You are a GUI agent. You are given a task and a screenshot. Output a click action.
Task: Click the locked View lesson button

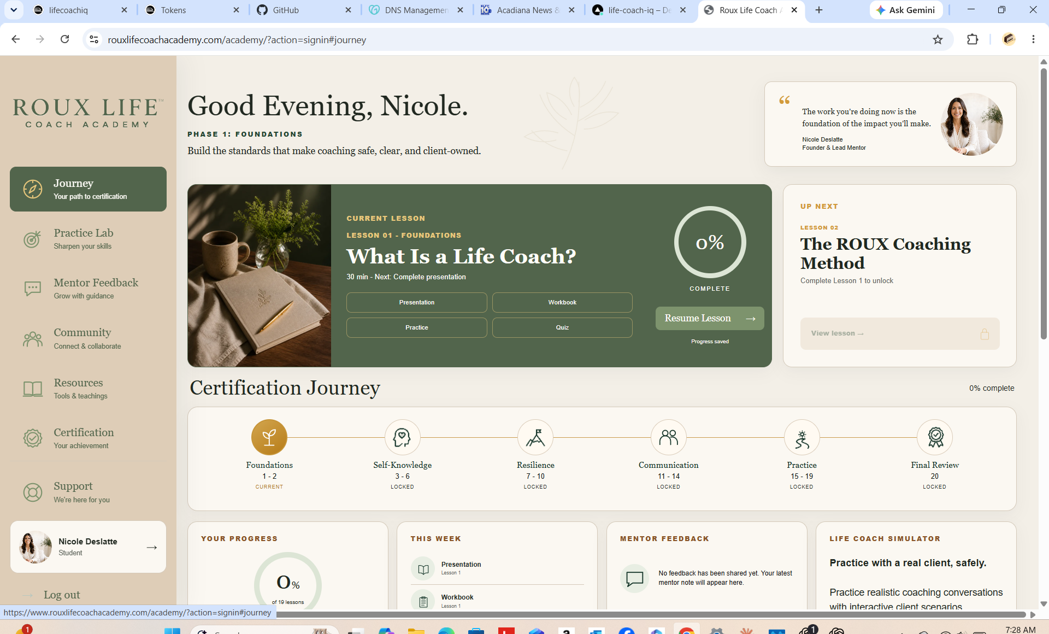(900, 333)
